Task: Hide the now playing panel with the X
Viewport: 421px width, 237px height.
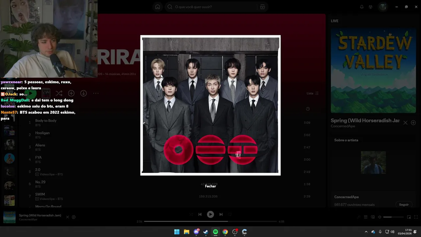Action: [406, 123]
